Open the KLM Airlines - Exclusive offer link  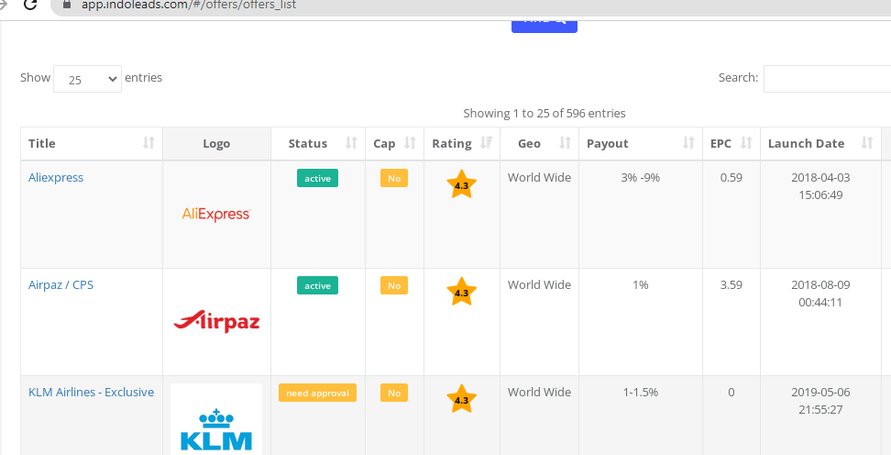pos(91,393)
